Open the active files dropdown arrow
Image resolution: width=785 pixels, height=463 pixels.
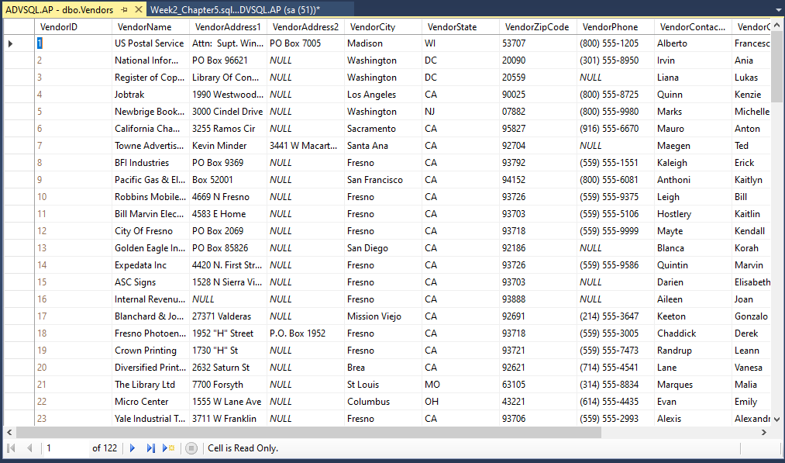click(778, 10)
